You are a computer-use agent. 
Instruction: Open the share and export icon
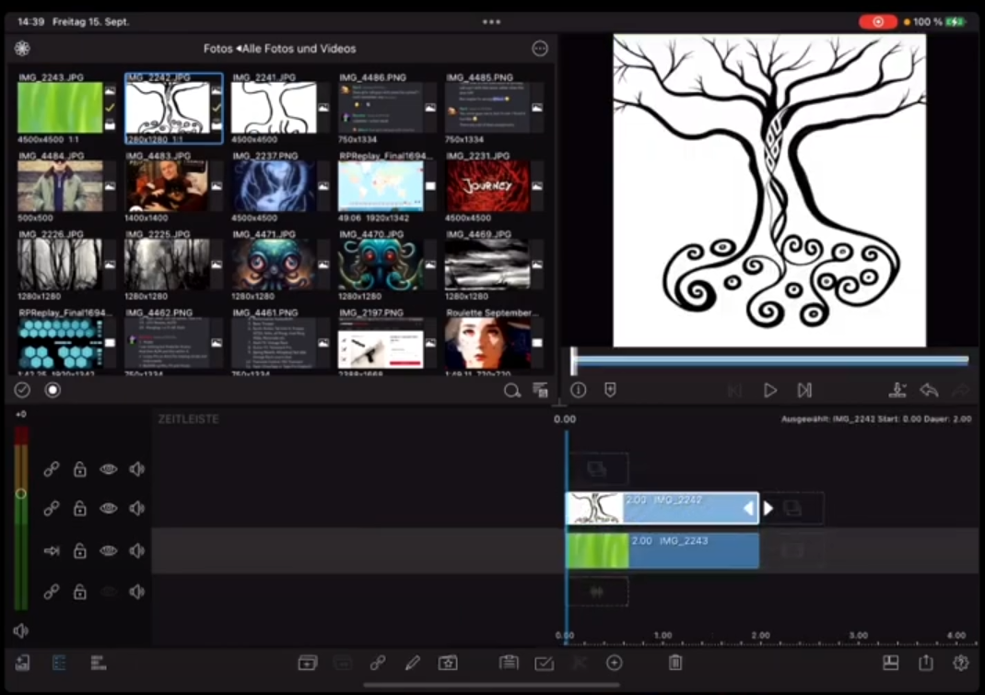pyautogui.click(x=925, y=663)
